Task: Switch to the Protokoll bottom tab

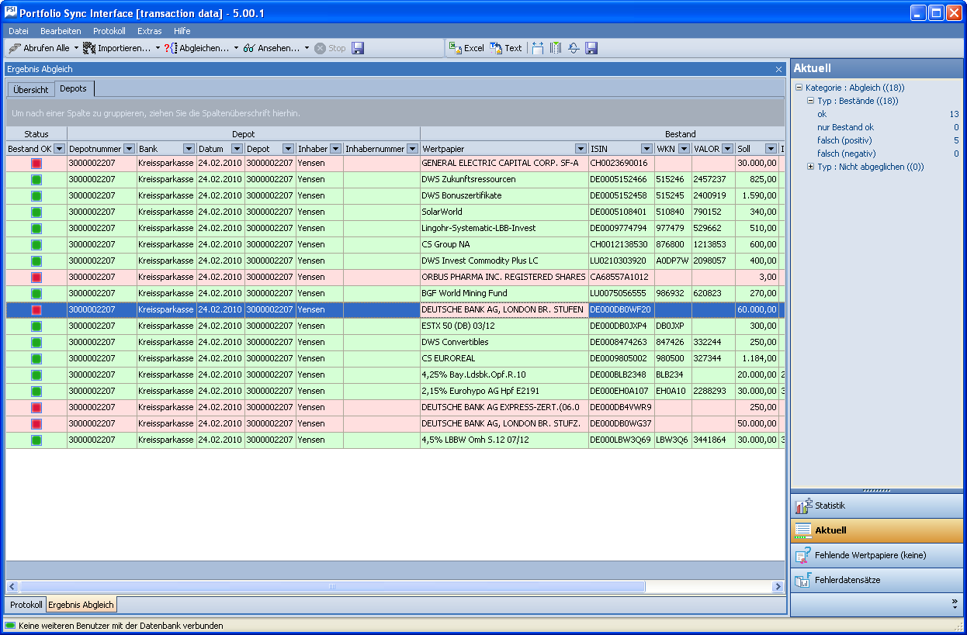Action: point(26,605)
